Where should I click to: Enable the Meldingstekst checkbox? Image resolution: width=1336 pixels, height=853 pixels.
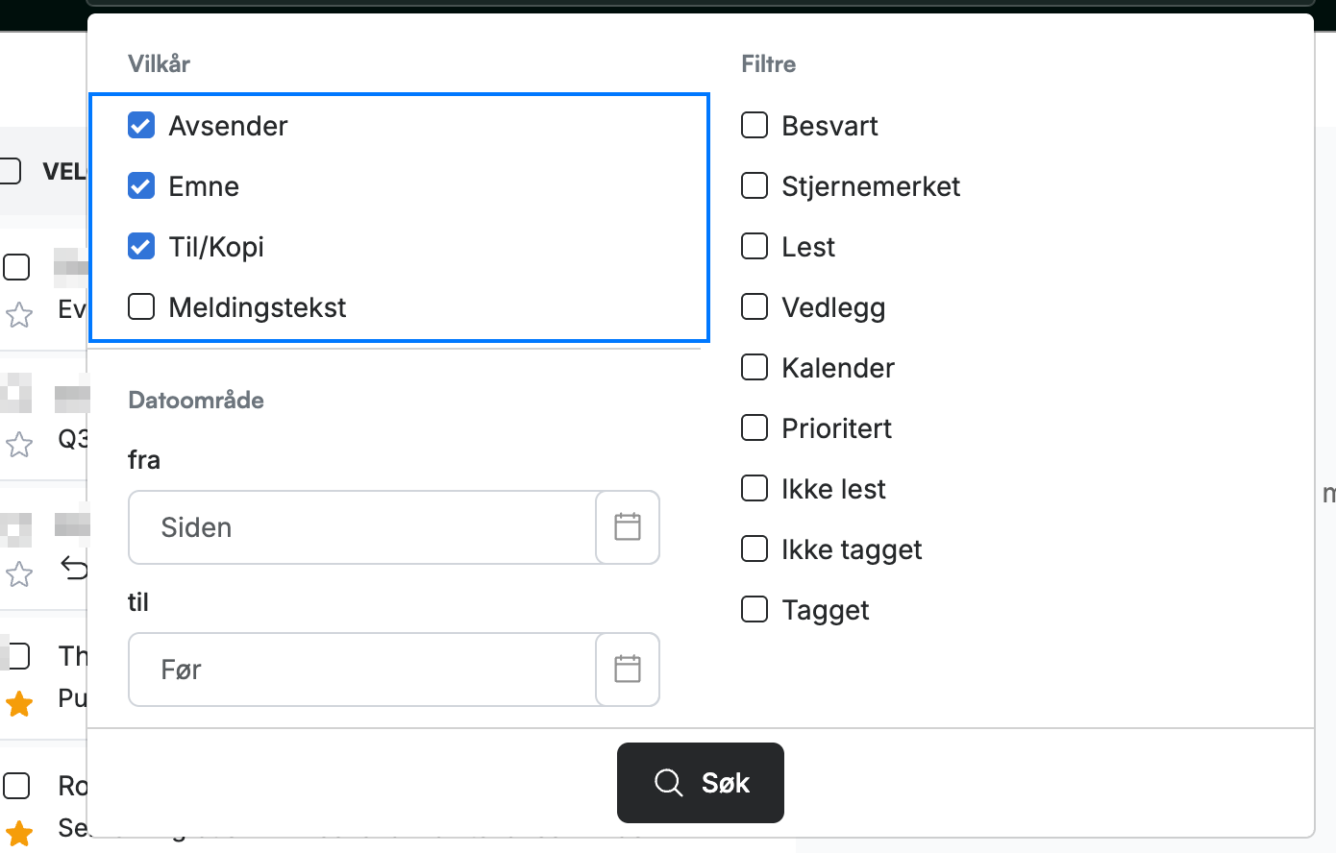[141, 306]
